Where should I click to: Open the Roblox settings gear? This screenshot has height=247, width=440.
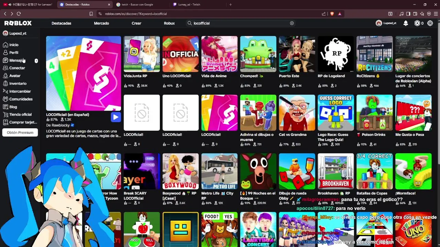tap(430, 23)
